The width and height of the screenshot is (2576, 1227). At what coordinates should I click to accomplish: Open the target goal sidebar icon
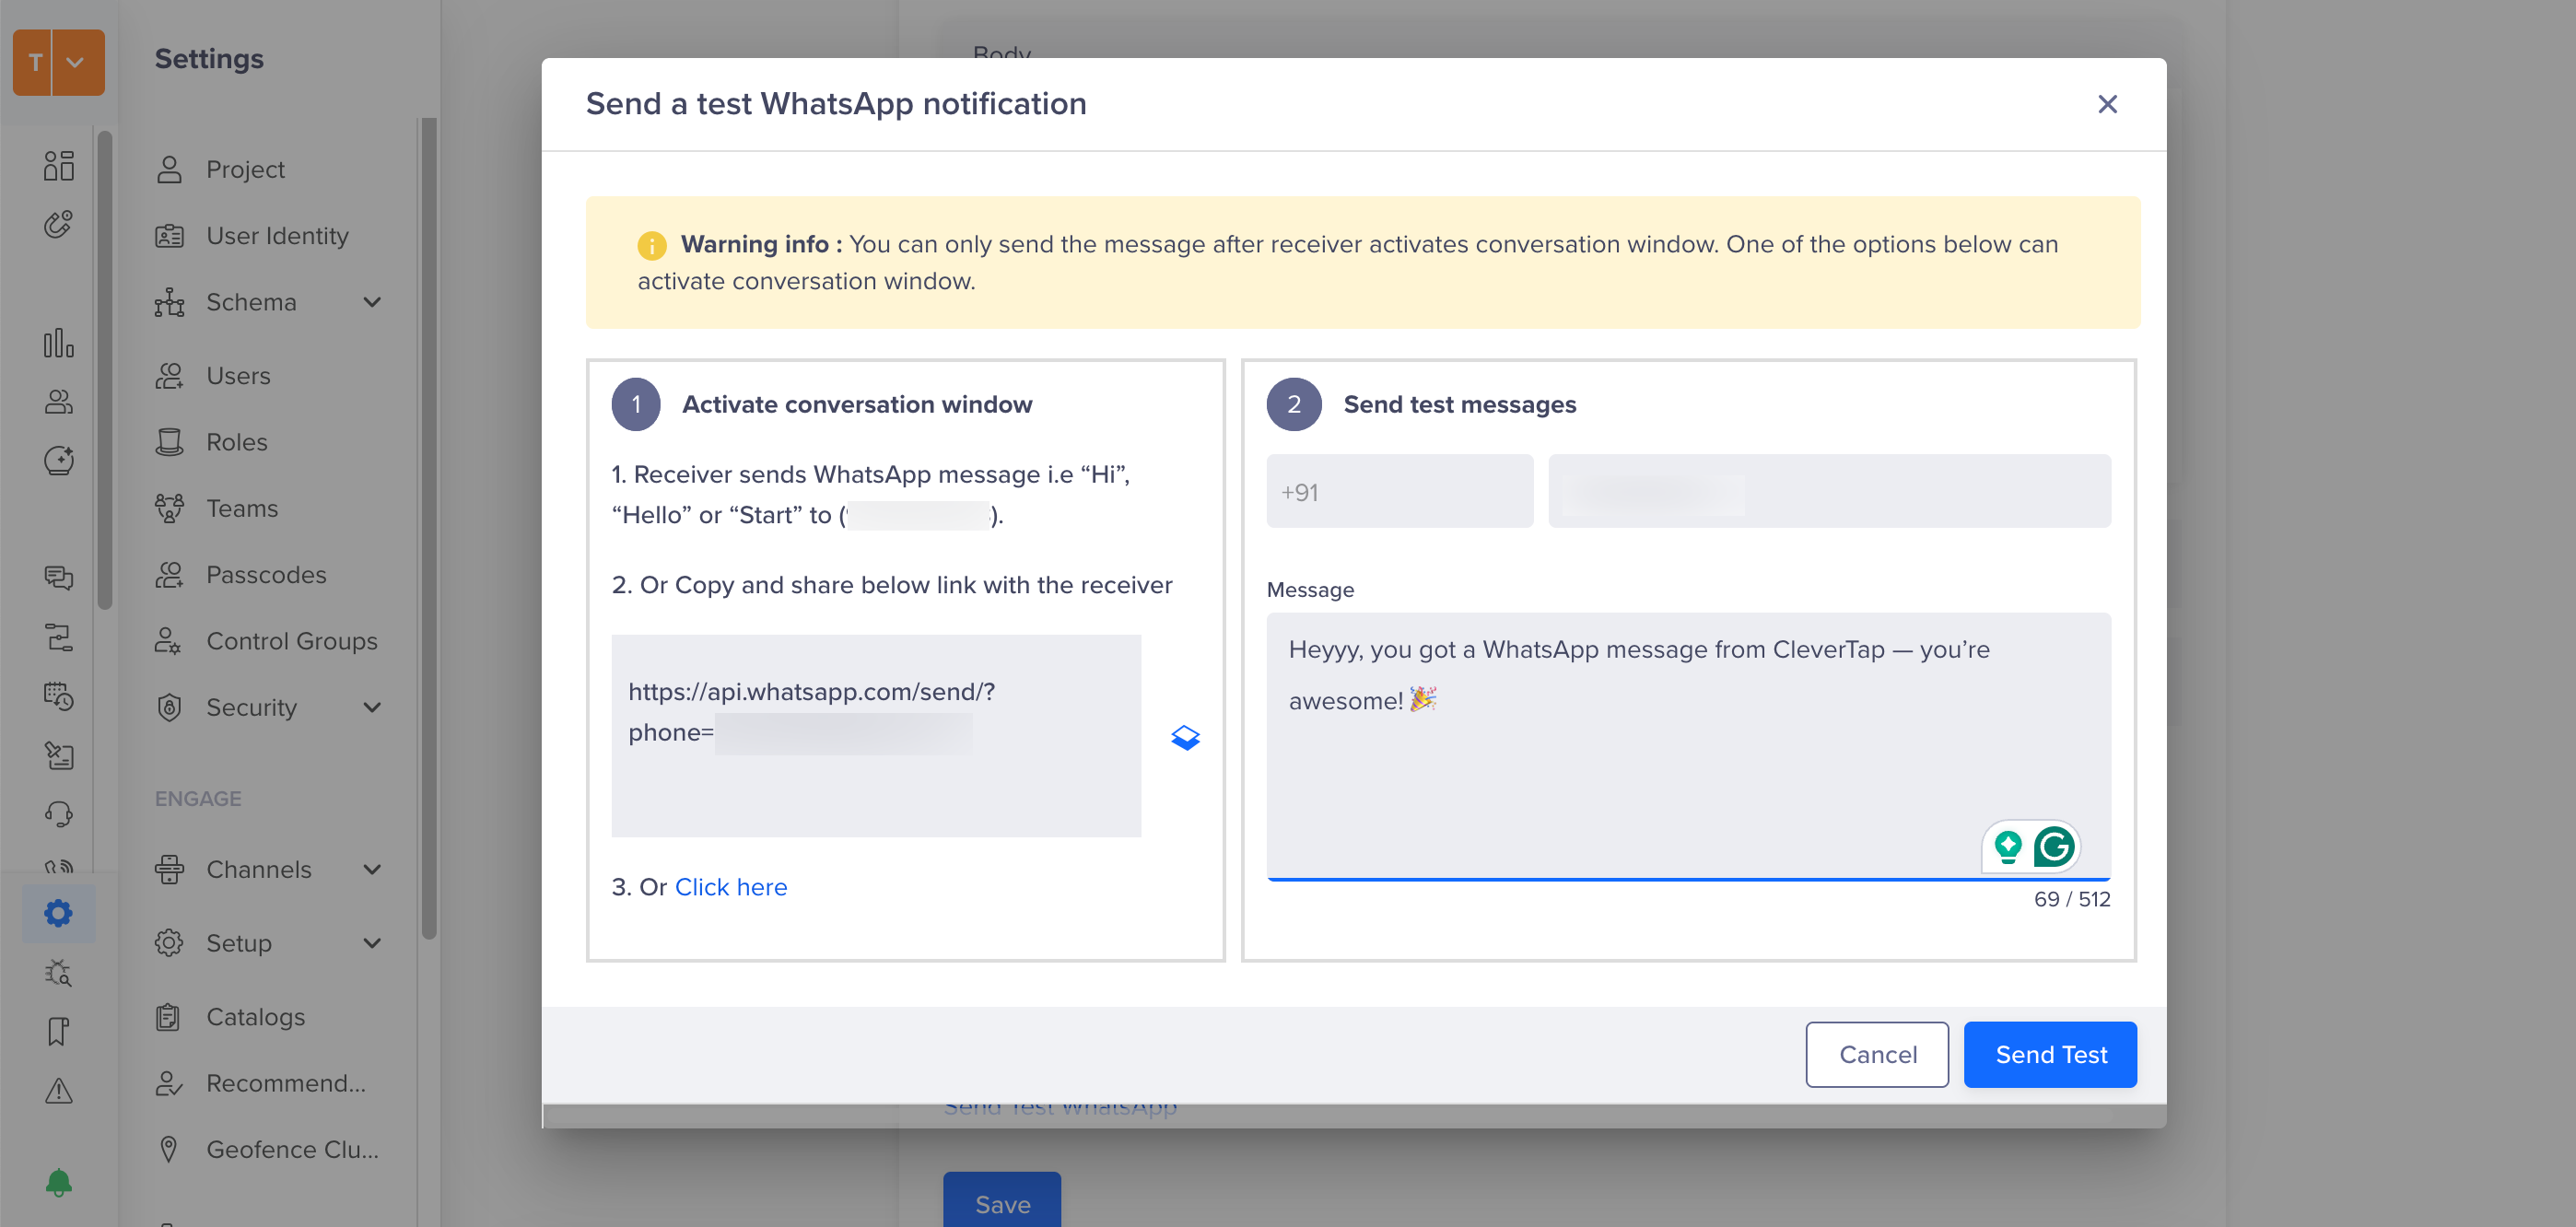[x=59, y=225]
